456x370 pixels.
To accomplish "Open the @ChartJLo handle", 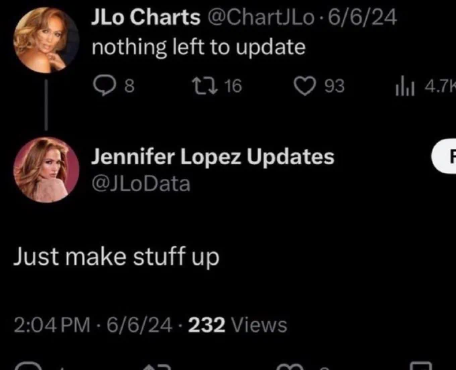I will click(261, 17).
